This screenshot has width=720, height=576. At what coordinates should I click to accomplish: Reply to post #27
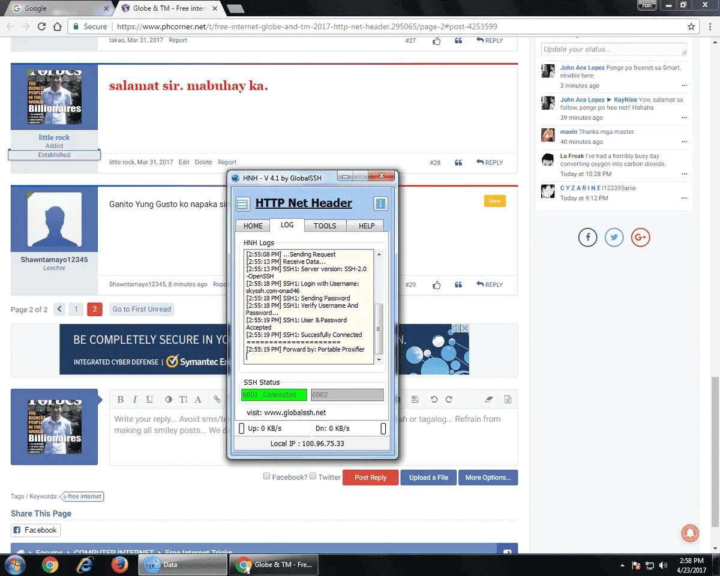click(490, 41)
